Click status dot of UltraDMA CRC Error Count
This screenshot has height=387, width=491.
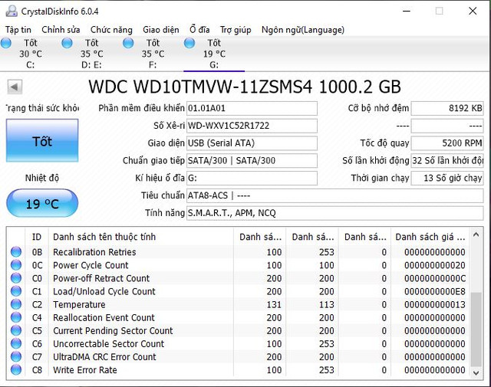(x=16, y=356)
